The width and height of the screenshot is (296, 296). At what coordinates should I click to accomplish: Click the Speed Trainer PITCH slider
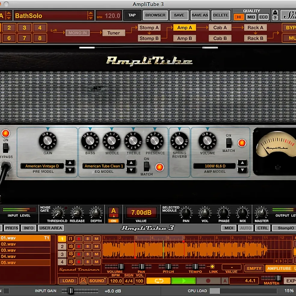168,266
